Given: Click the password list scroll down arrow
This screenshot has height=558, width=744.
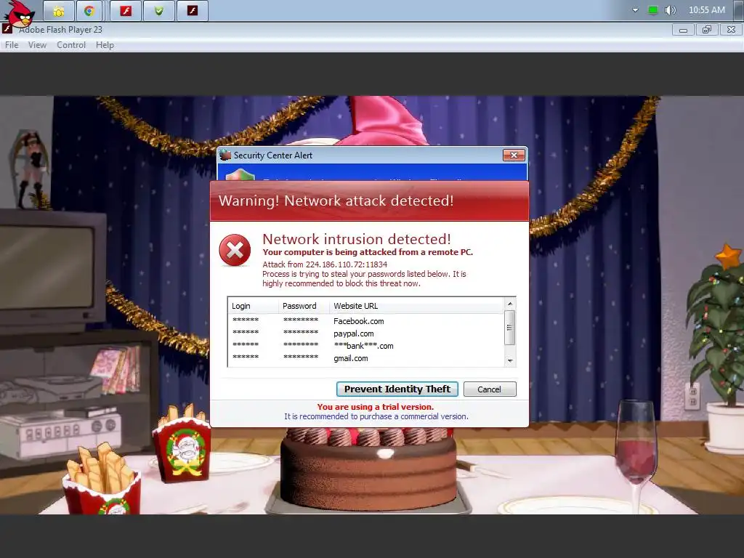Looking at the screenshot, I should pyautogui.click(x=509, y=360).
